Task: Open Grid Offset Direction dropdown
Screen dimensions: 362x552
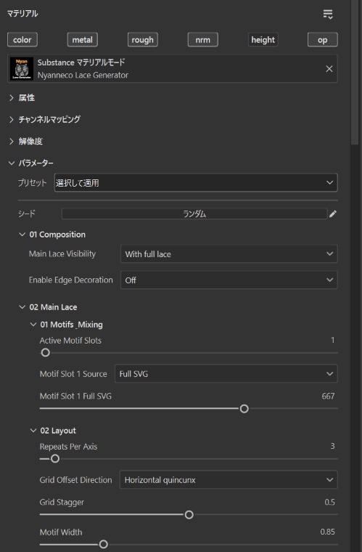Action: tap(229, 480)
